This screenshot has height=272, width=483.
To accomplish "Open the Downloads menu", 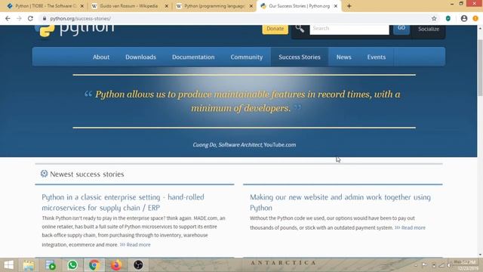I will [141, 57].
